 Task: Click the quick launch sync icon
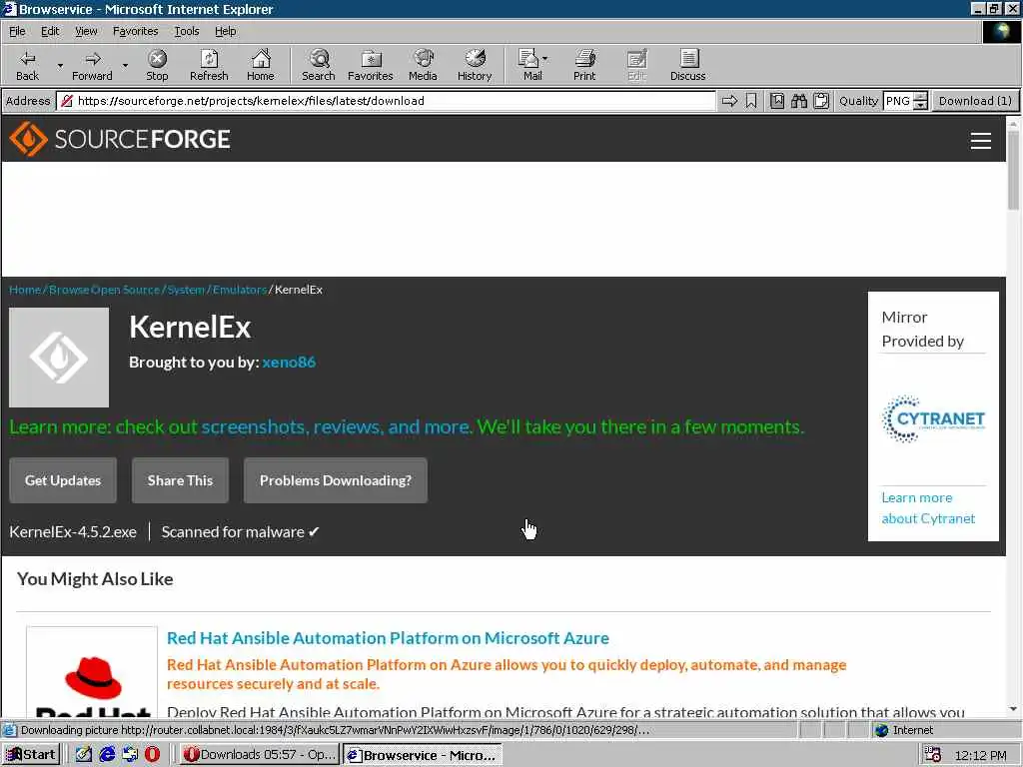(130, 755)
